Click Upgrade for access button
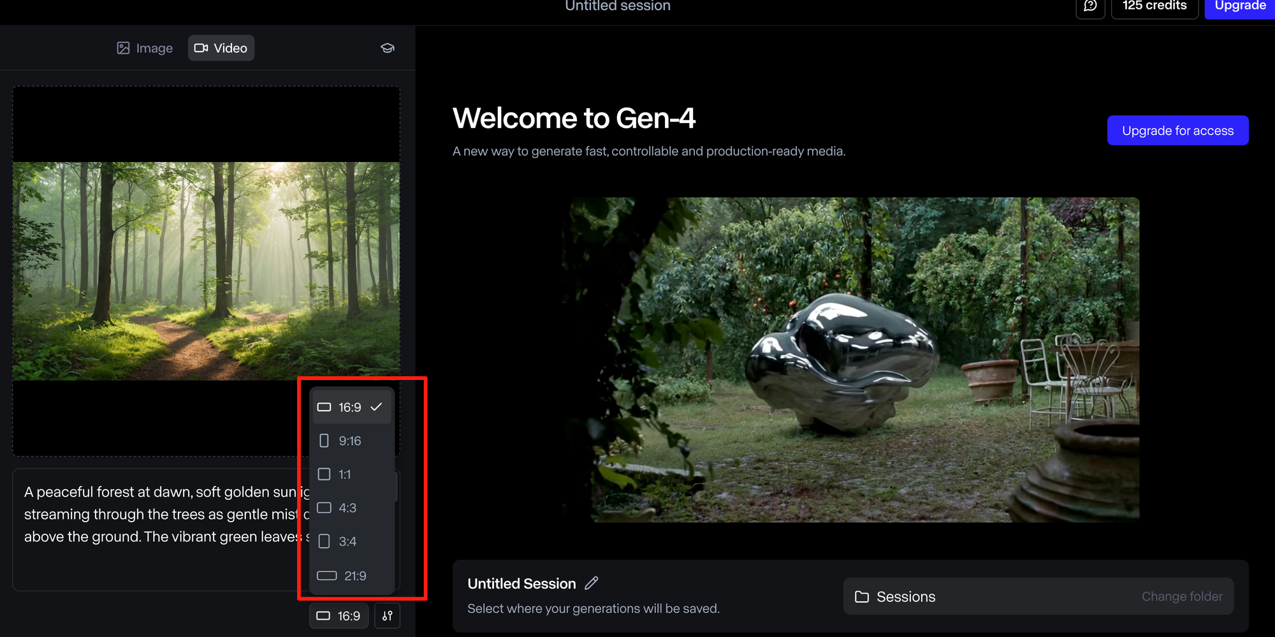The height and width of the screenshot is (637, 1275). pyautogui.click(x=1177, y=131)
